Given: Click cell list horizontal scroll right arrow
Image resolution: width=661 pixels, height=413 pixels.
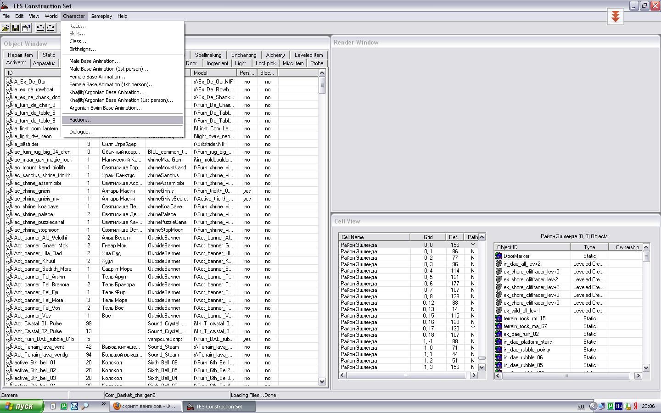Looking at the screenshot, I should pos(474,375).
